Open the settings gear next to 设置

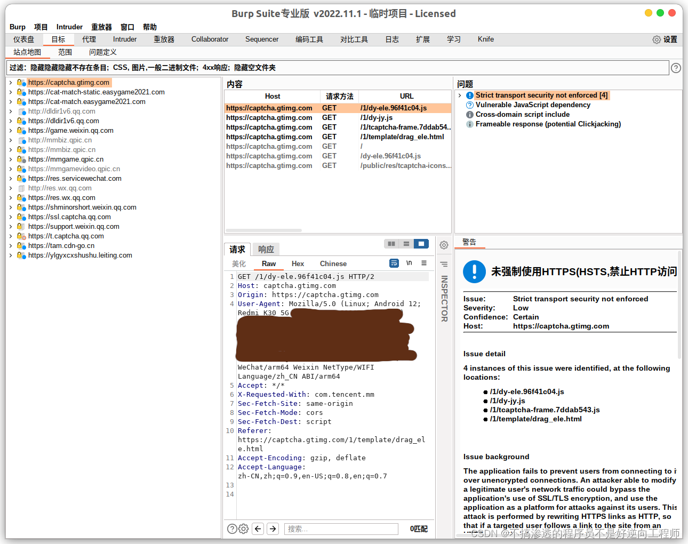click(657, 39)
